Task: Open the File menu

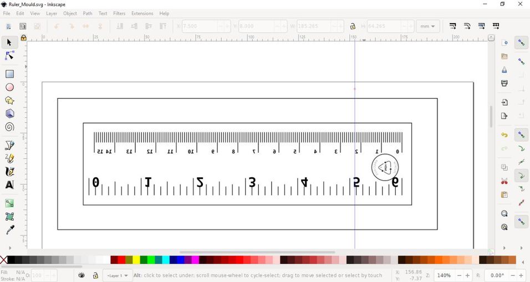Action: pyautogui.click(x=7, y=13)
